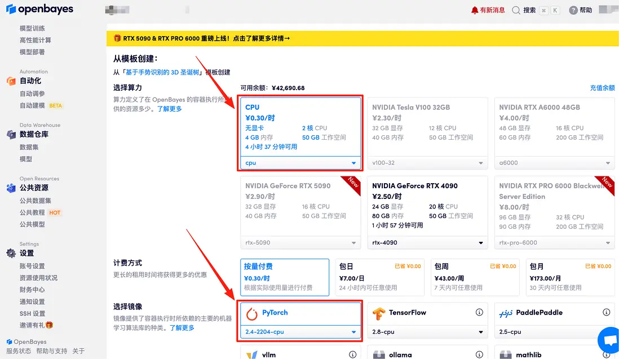Choose 按量付费 billing option

pos(285,277)
